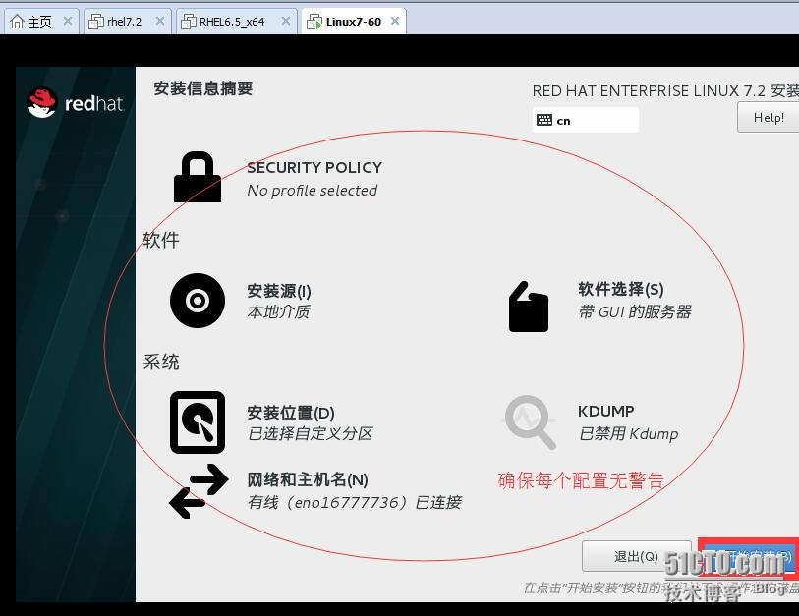The width and height of the screenshot is (799, 616).
Task: Open the installation destination hard disk icon
Action: 198,422
